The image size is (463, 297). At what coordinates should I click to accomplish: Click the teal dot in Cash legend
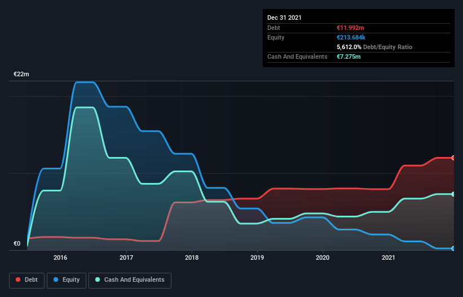click(x=98, y=279)
